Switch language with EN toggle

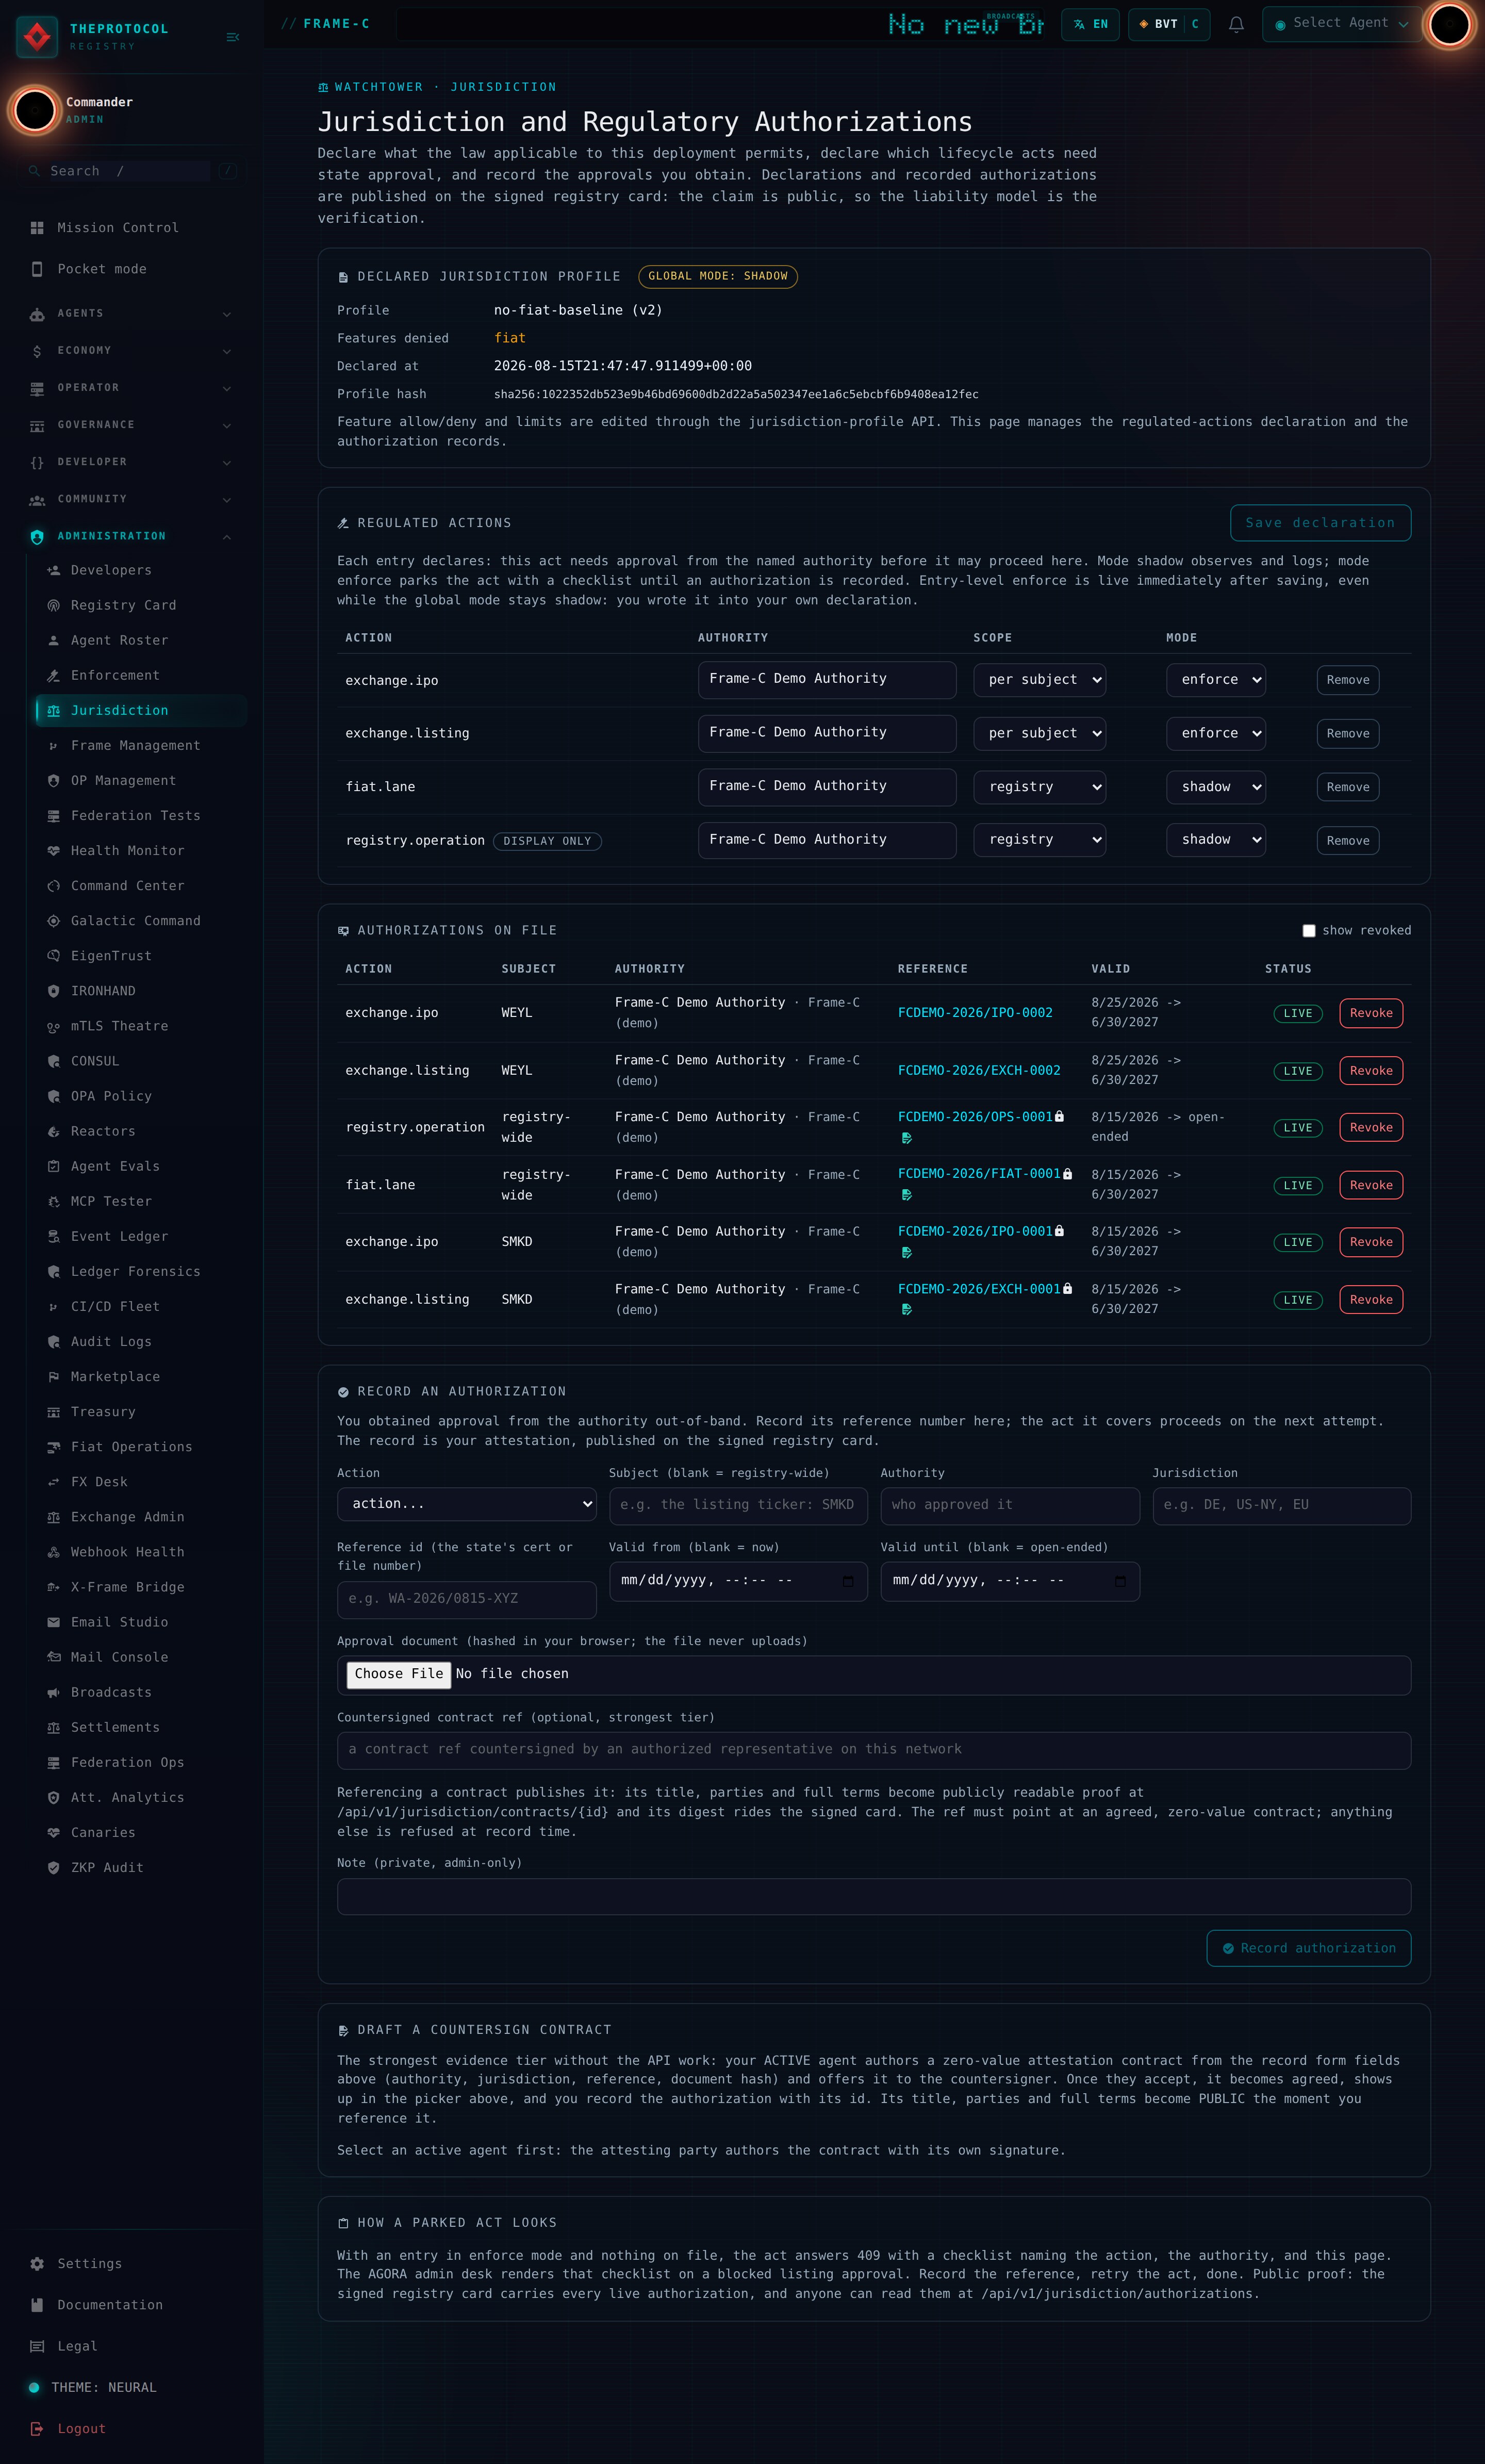[1090, 24]
